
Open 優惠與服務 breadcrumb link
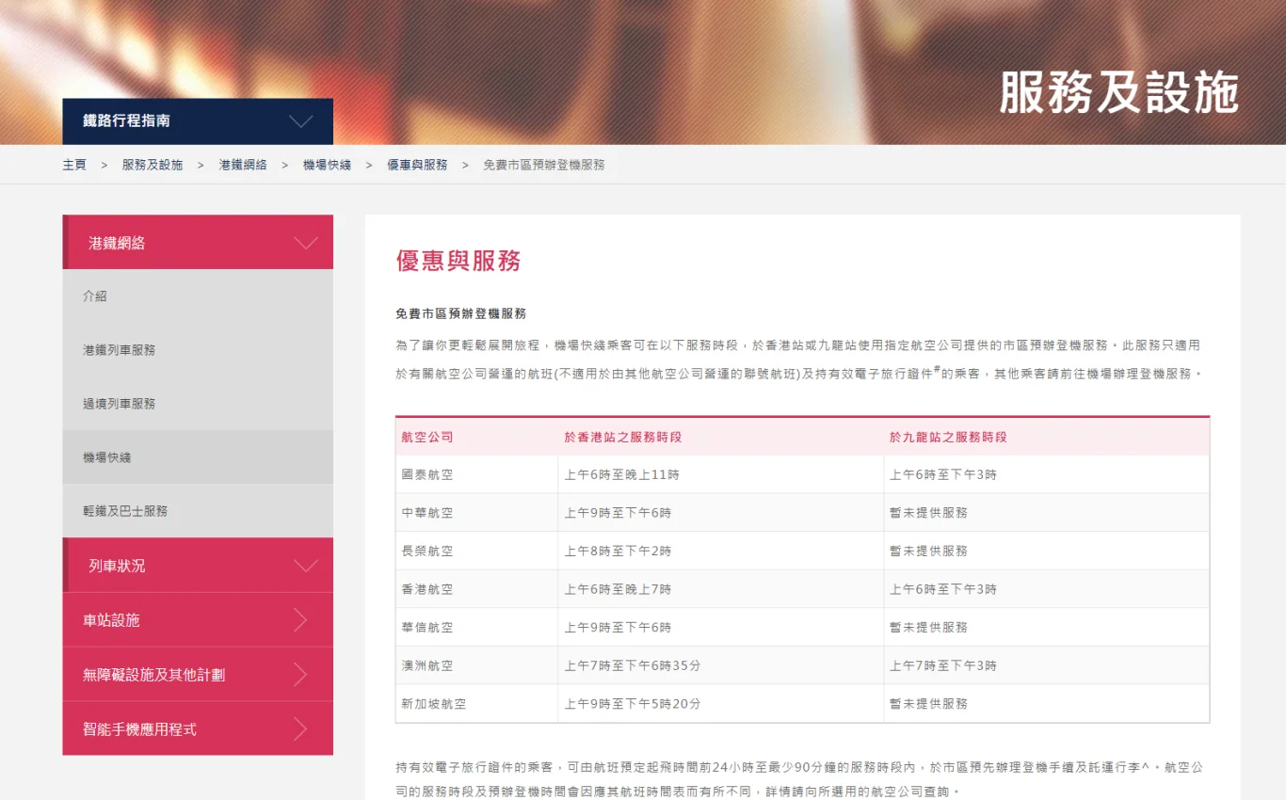(417, 165)
